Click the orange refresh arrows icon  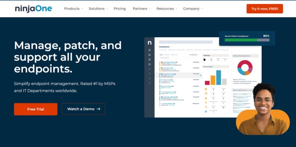pyautogui.click(x=206, y=103)
